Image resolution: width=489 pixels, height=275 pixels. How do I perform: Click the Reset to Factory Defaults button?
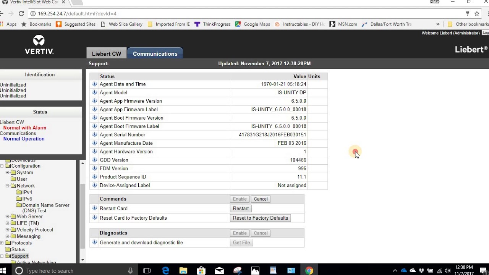pyautogui.click(x=261, y=218)
